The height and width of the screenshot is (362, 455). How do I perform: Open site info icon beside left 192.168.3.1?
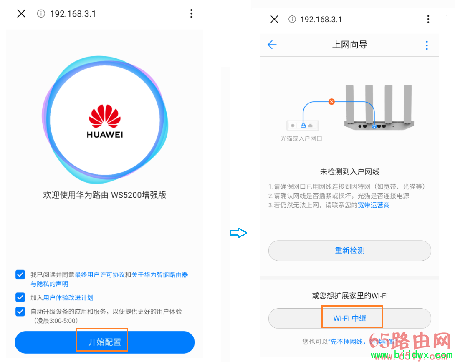click(x=41, y=14)
